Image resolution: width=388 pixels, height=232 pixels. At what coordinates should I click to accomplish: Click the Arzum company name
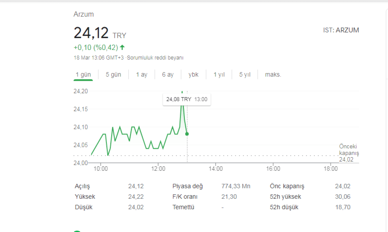tap(84, 14)
